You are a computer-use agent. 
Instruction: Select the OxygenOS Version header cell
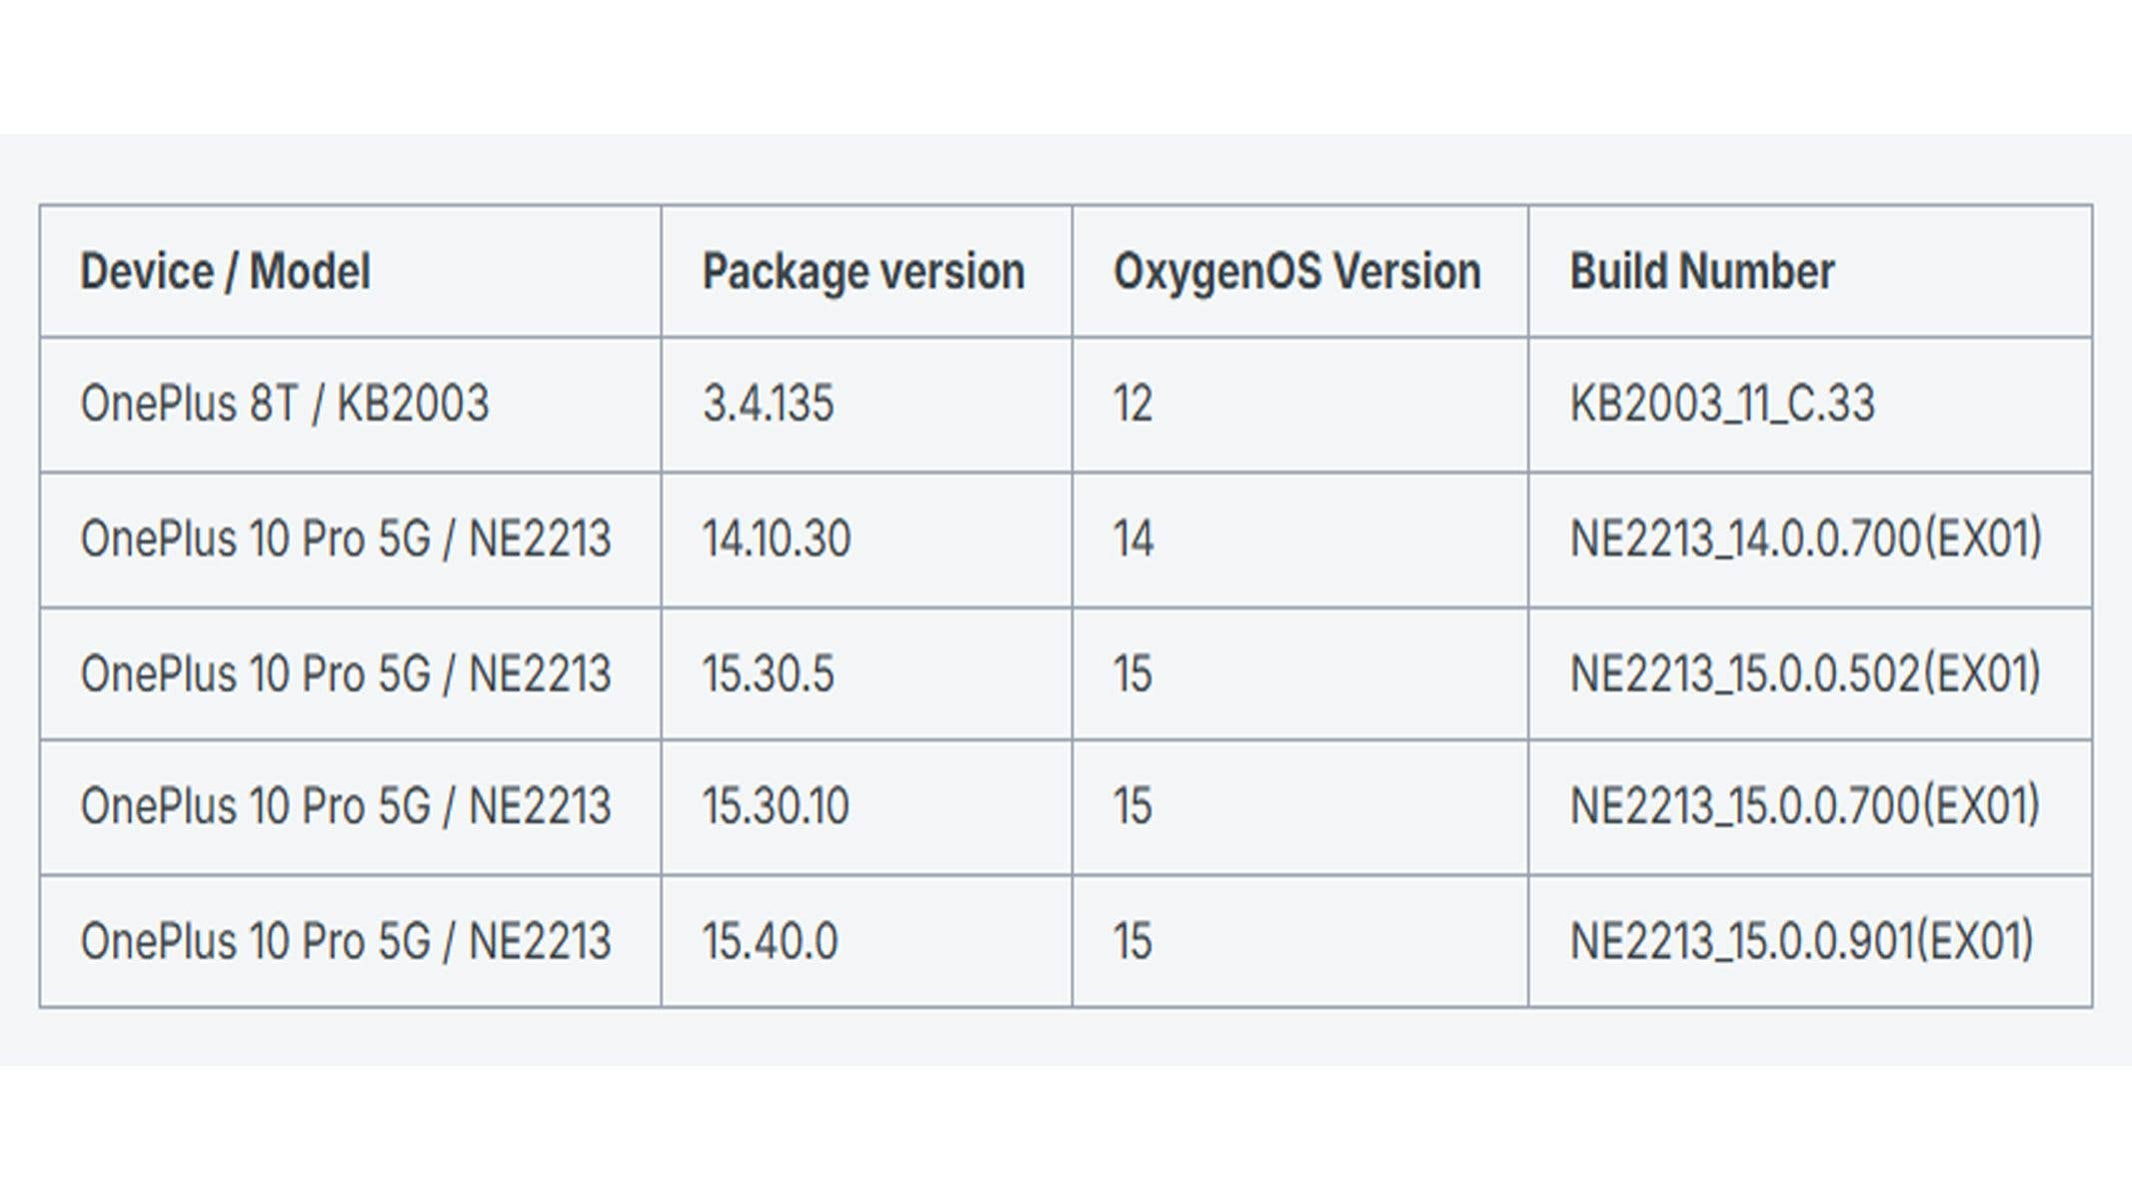pos(1296,272)
